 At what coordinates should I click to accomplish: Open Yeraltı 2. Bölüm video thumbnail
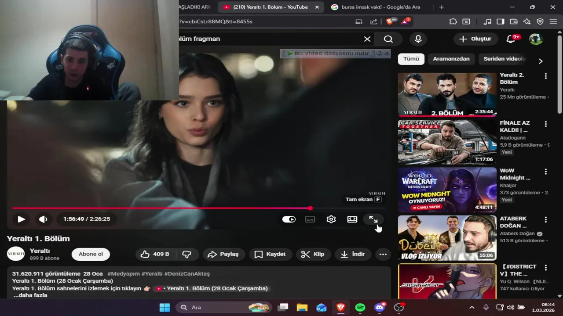click(x=447, y=95)
